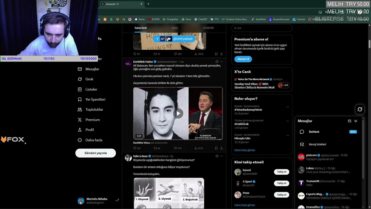Viewport: 371px width, 209px height.
Task: Go to Listeler in sidebar
Action: (88, 89)
